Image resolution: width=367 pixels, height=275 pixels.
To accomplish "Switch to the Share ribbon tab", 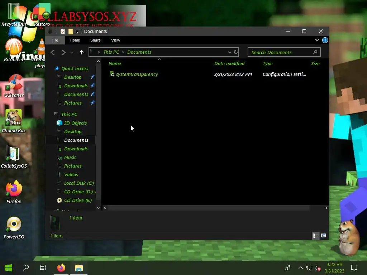I will [95, 40].
